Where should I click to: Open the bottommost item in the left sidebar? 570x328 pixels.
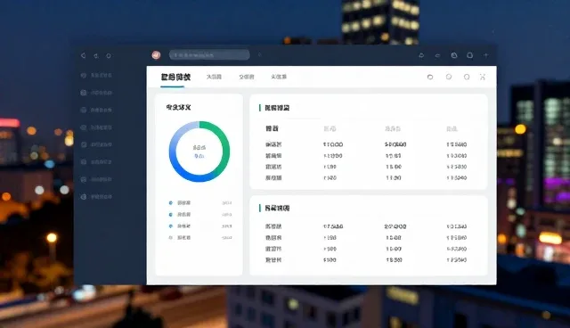[96, 197]
